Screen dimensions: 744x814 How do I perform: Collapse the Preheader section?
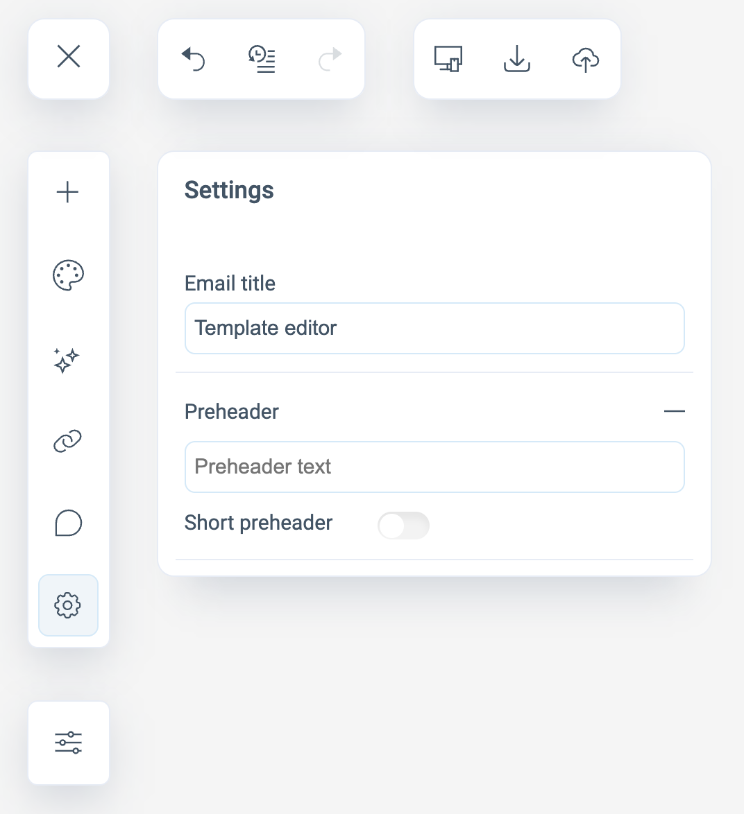tap(674, 411)
